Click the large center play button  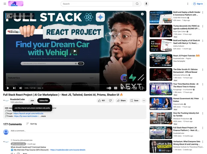[x=75, y=51]
